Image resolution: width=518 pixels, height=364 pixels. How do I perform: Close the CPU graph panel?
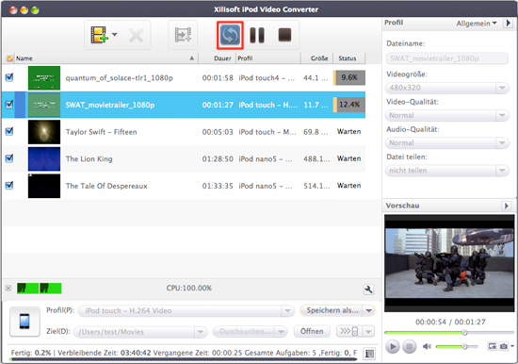point(8,288)
